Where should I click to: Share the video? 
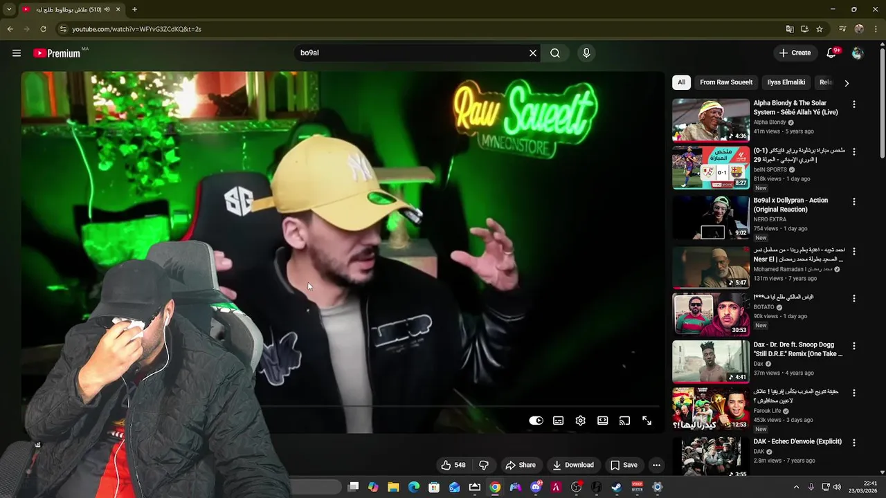pos(521,465)
